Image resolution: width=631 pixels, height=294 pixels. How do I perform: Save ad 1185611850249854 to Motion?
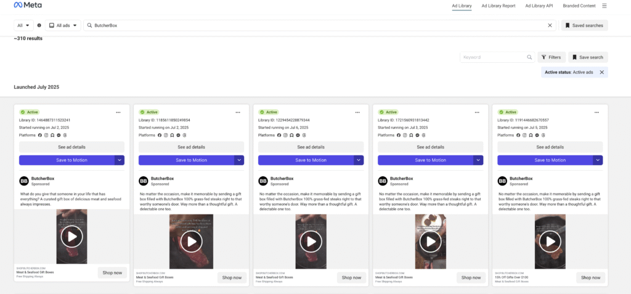tap(186, 160)
